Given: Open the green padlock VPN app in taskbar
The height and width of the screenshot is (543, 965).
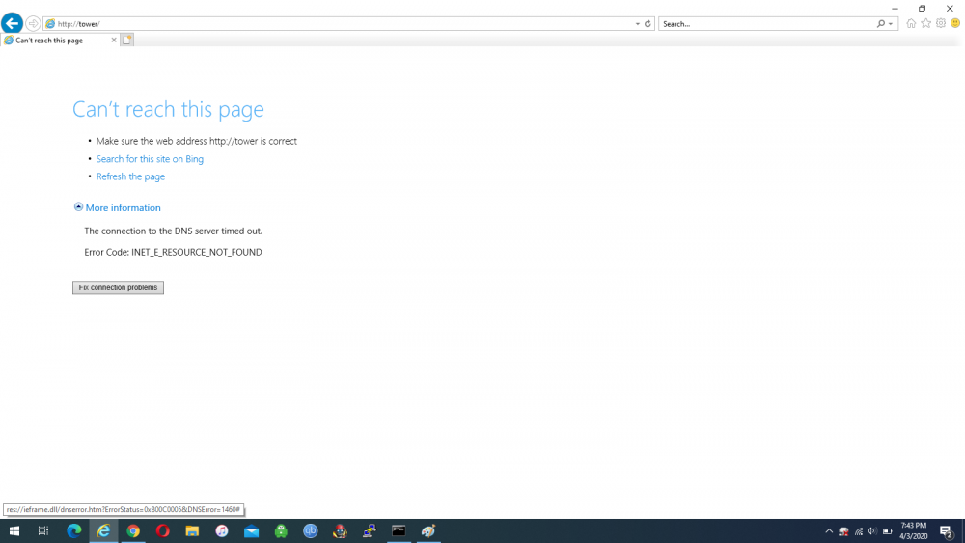Looking at the screenshot, I should 281,530.
